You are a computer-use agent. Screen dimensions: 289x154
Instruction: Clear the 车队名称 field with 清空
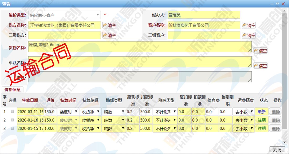click(260, 66)
